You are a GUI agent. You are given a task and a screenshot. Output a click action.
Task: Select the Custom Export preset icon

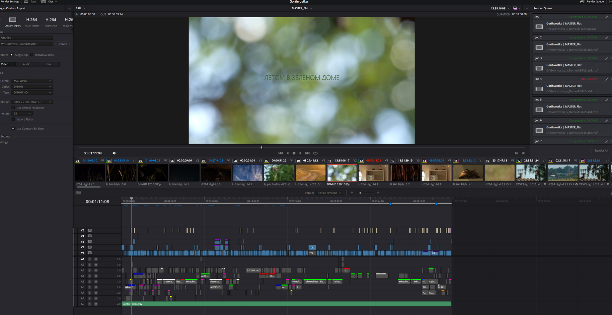click(13, 20)
